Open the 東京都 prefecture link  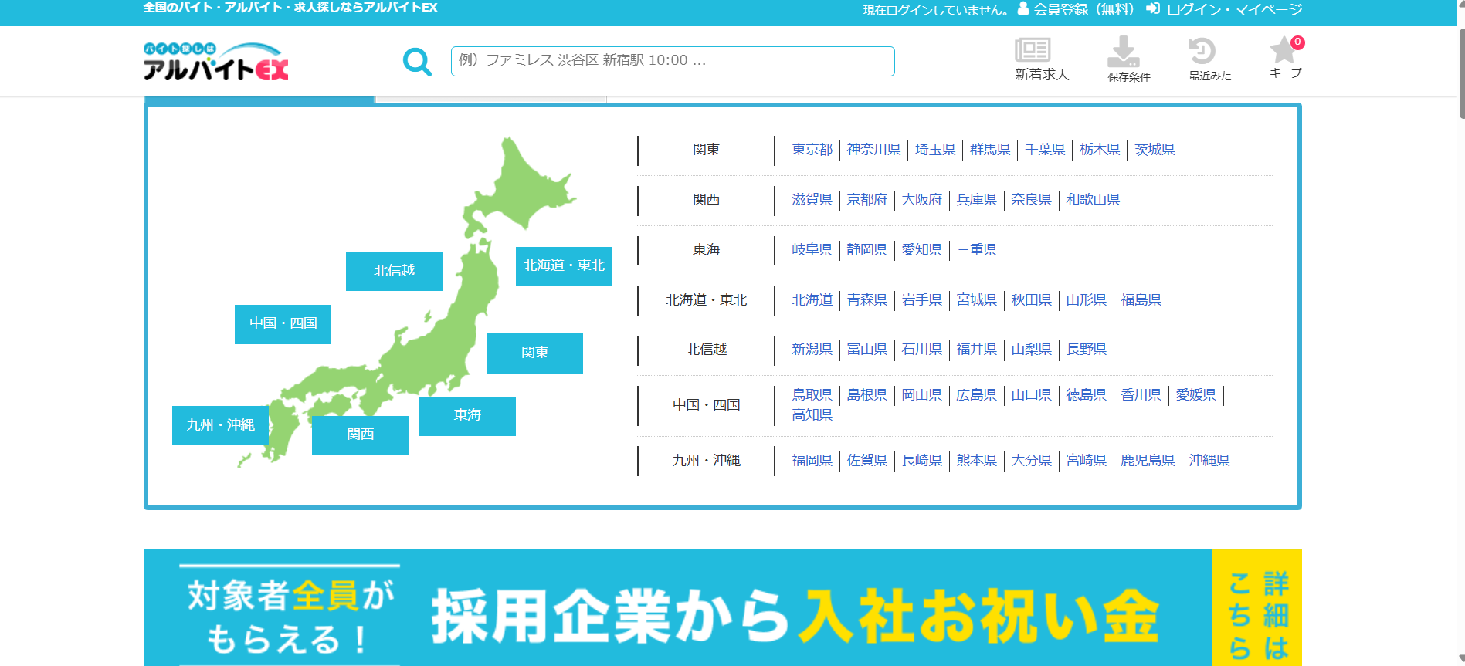[812, 150]
